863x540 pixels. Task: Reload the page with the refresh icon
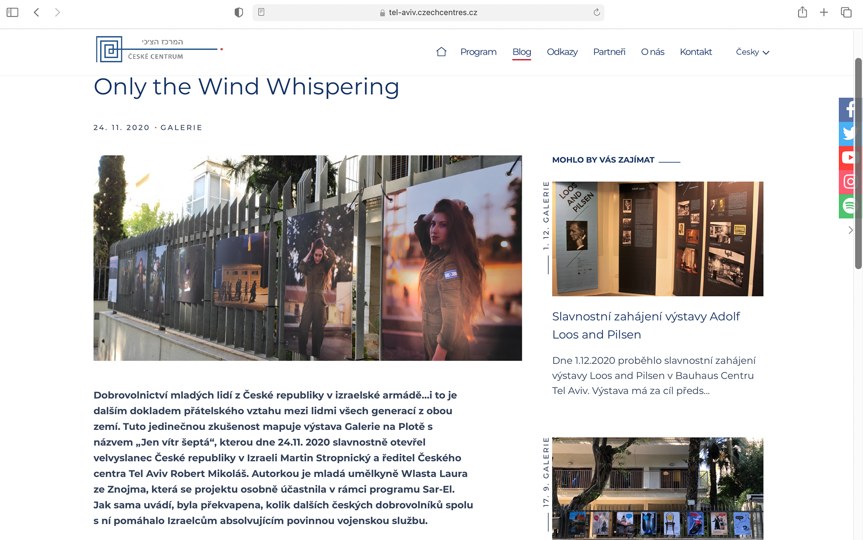[596, 12]
